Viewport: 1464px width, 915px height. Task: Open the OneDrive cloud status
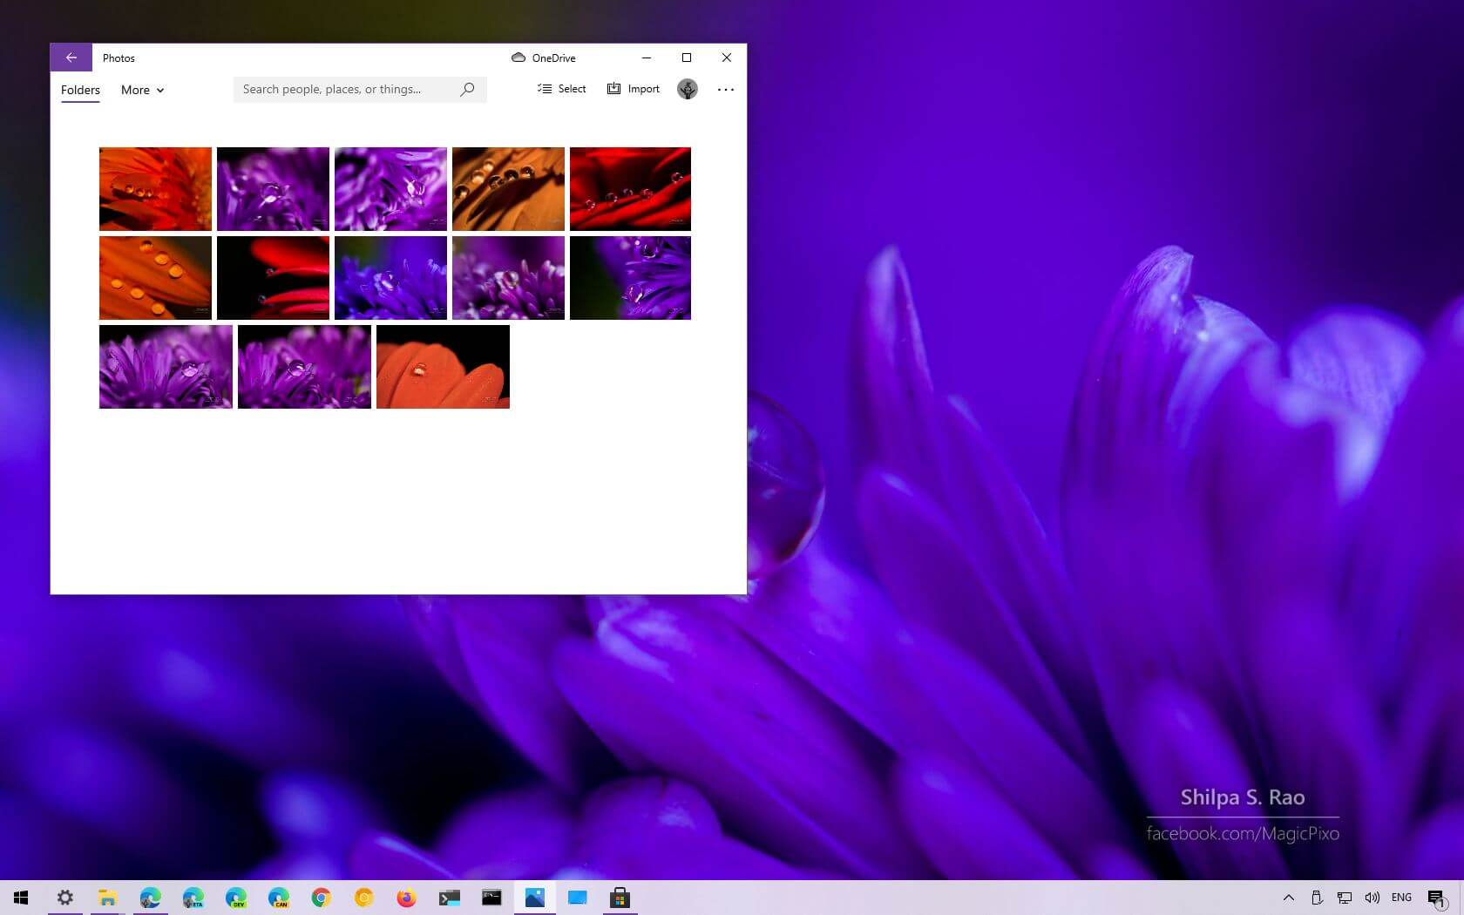tap(543, 58)
